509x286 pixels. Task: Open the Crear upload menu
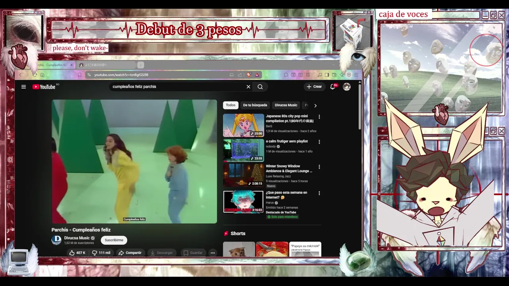coord(314,87)
